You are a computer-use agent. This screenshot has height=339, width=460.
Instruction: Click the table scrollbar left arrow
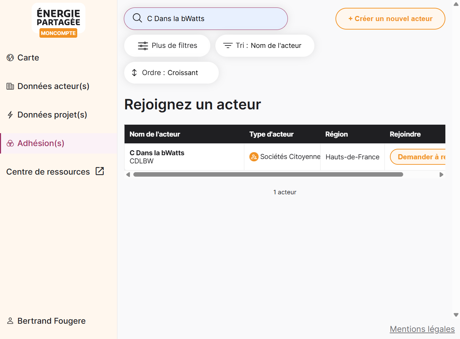point(128,175)
